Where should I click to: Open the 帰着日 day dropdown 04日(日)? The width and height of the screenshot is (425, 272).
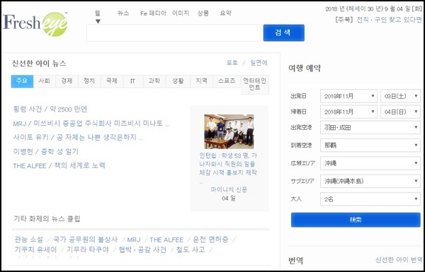point(400,112)
